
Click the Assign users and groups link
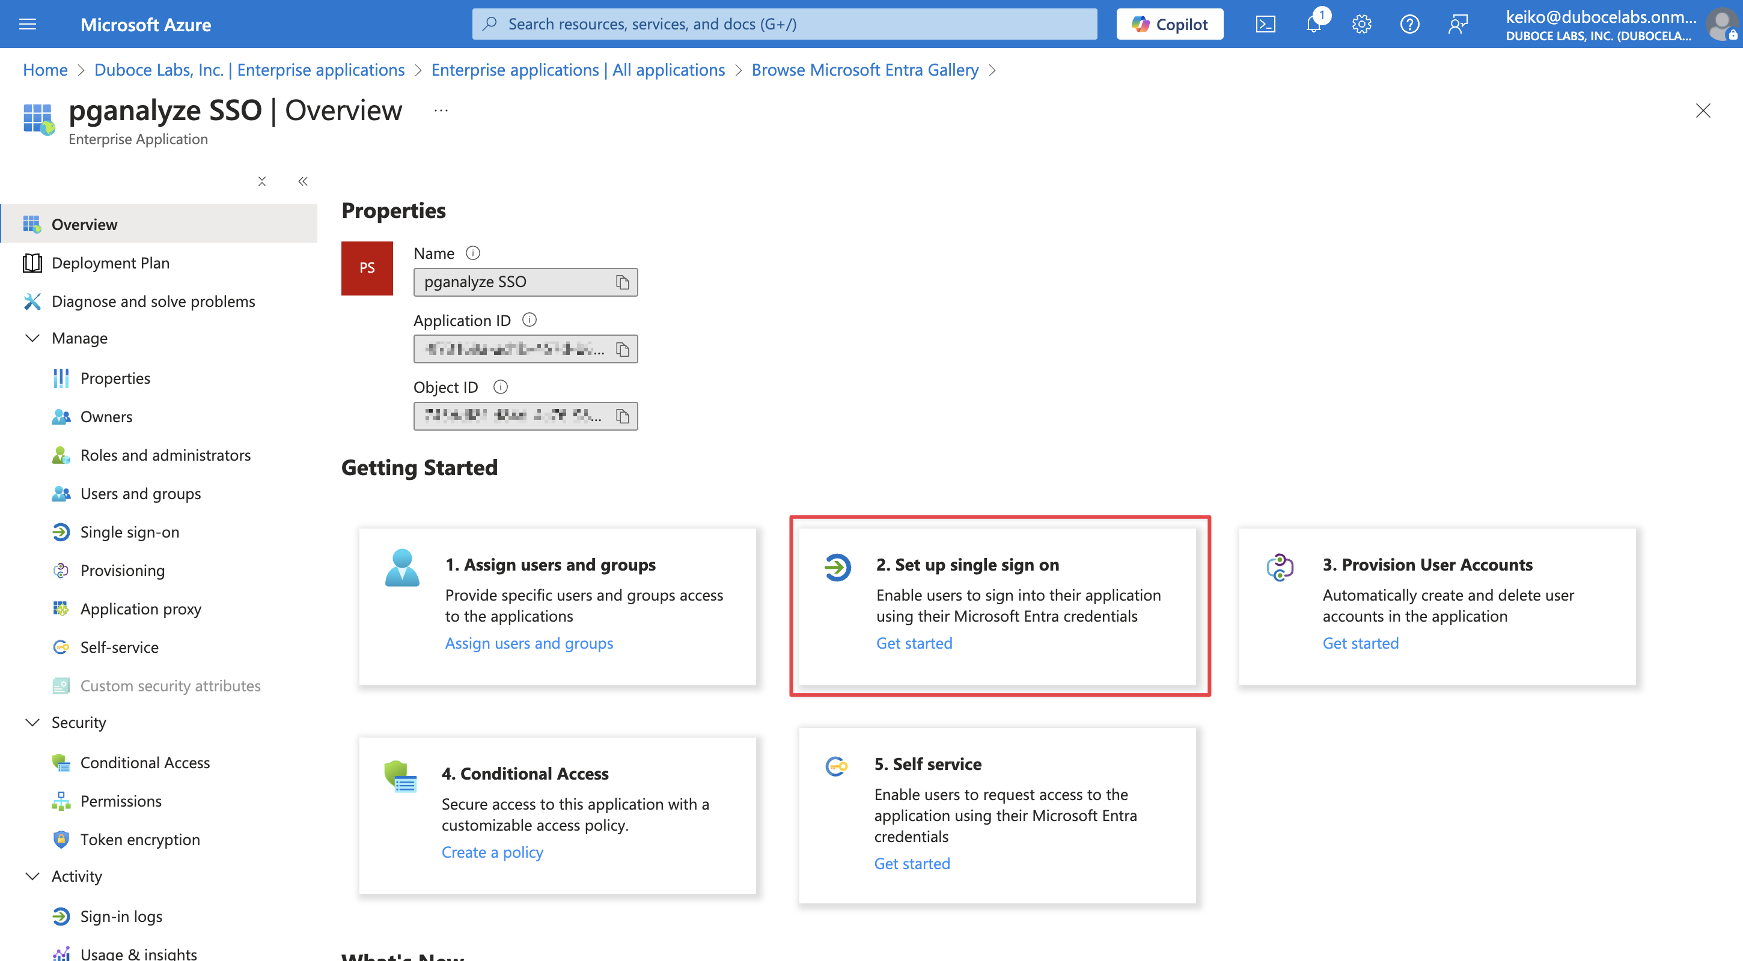(x=529, y=643)
